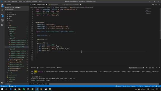This screenshot has height=91, width=161.
Task: Click the master git branch indicator
Action: pyautogui.click(x=4, y=86)
